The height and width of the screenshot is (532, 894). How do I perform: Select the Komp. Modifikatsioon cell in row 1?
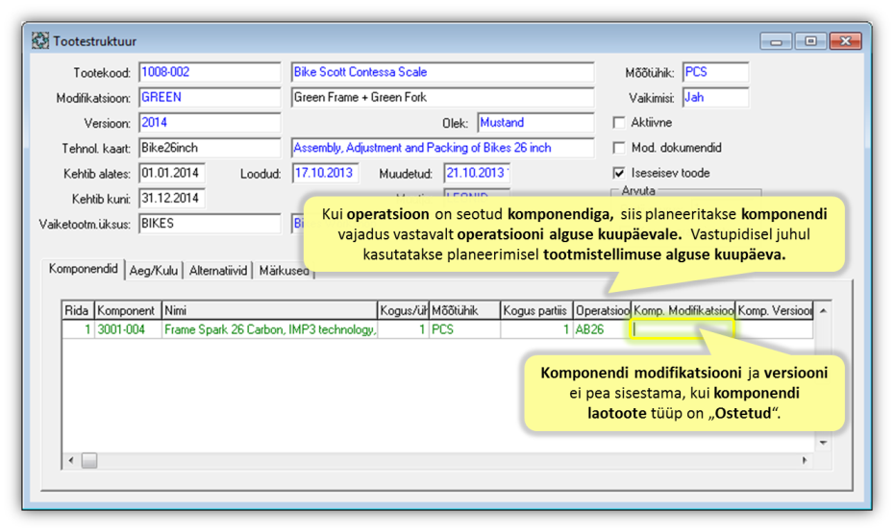[683, 329]
